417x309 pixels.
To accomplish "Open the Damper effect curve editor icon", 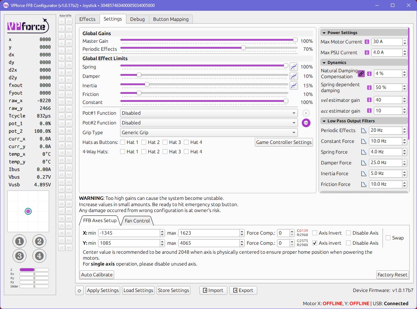I will [293, 76].
